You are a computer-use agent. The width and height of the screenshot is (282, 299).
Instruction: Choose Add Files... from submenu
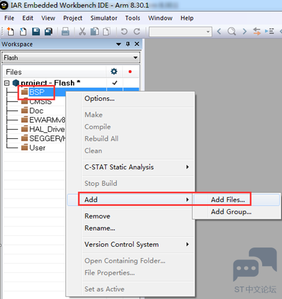(237, 200)
